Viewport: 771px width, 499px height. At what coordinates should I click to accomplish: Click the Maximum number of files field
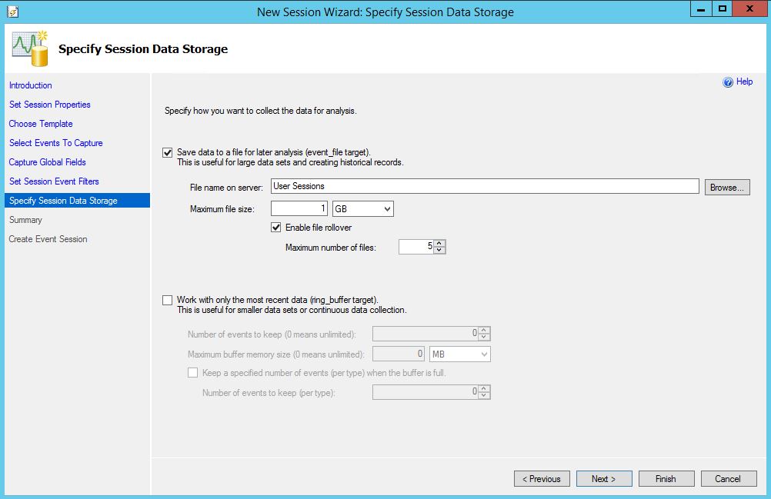tap(416, 247)
